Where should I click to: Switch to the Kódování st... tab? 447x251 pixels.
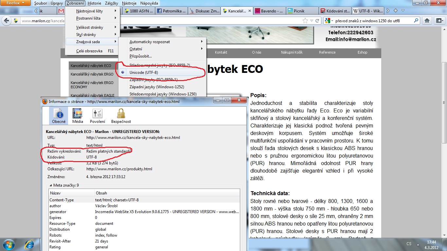pos(335,11)
